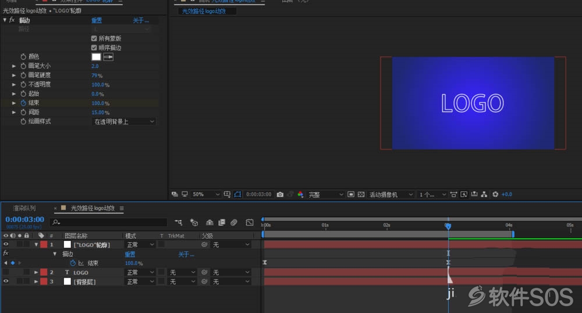Toggle stopwatch for 绘画样式 property
Image resolution: width=582 pixels, height=313 pixels.
click(x=23, y=121)
